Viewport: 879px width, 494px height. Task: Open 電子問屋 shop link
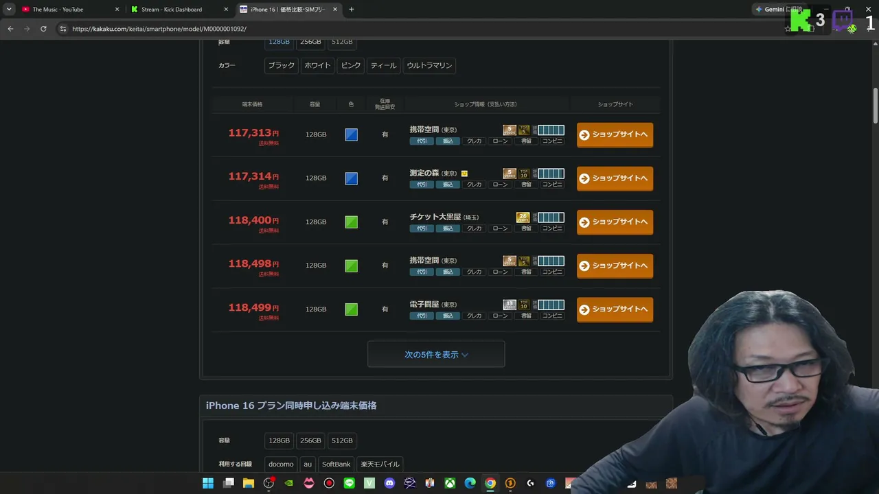coord(424,304)
